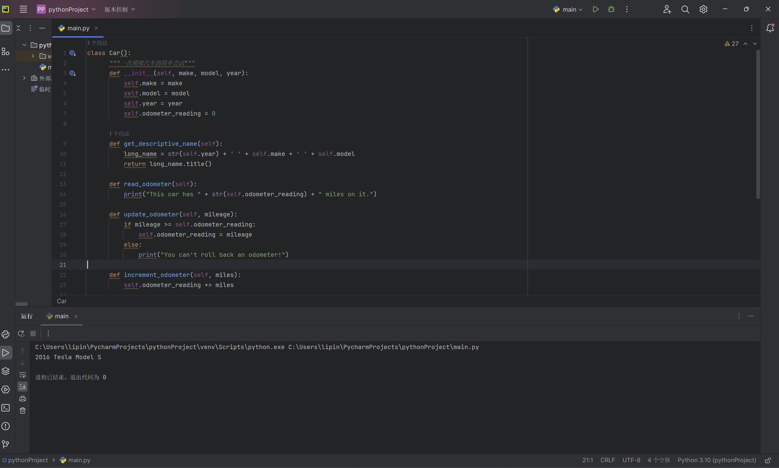Open the main run configuration dropdown
Image resolution: width=779 pixels, height=468 pixels.
click(x=568, y=9)
